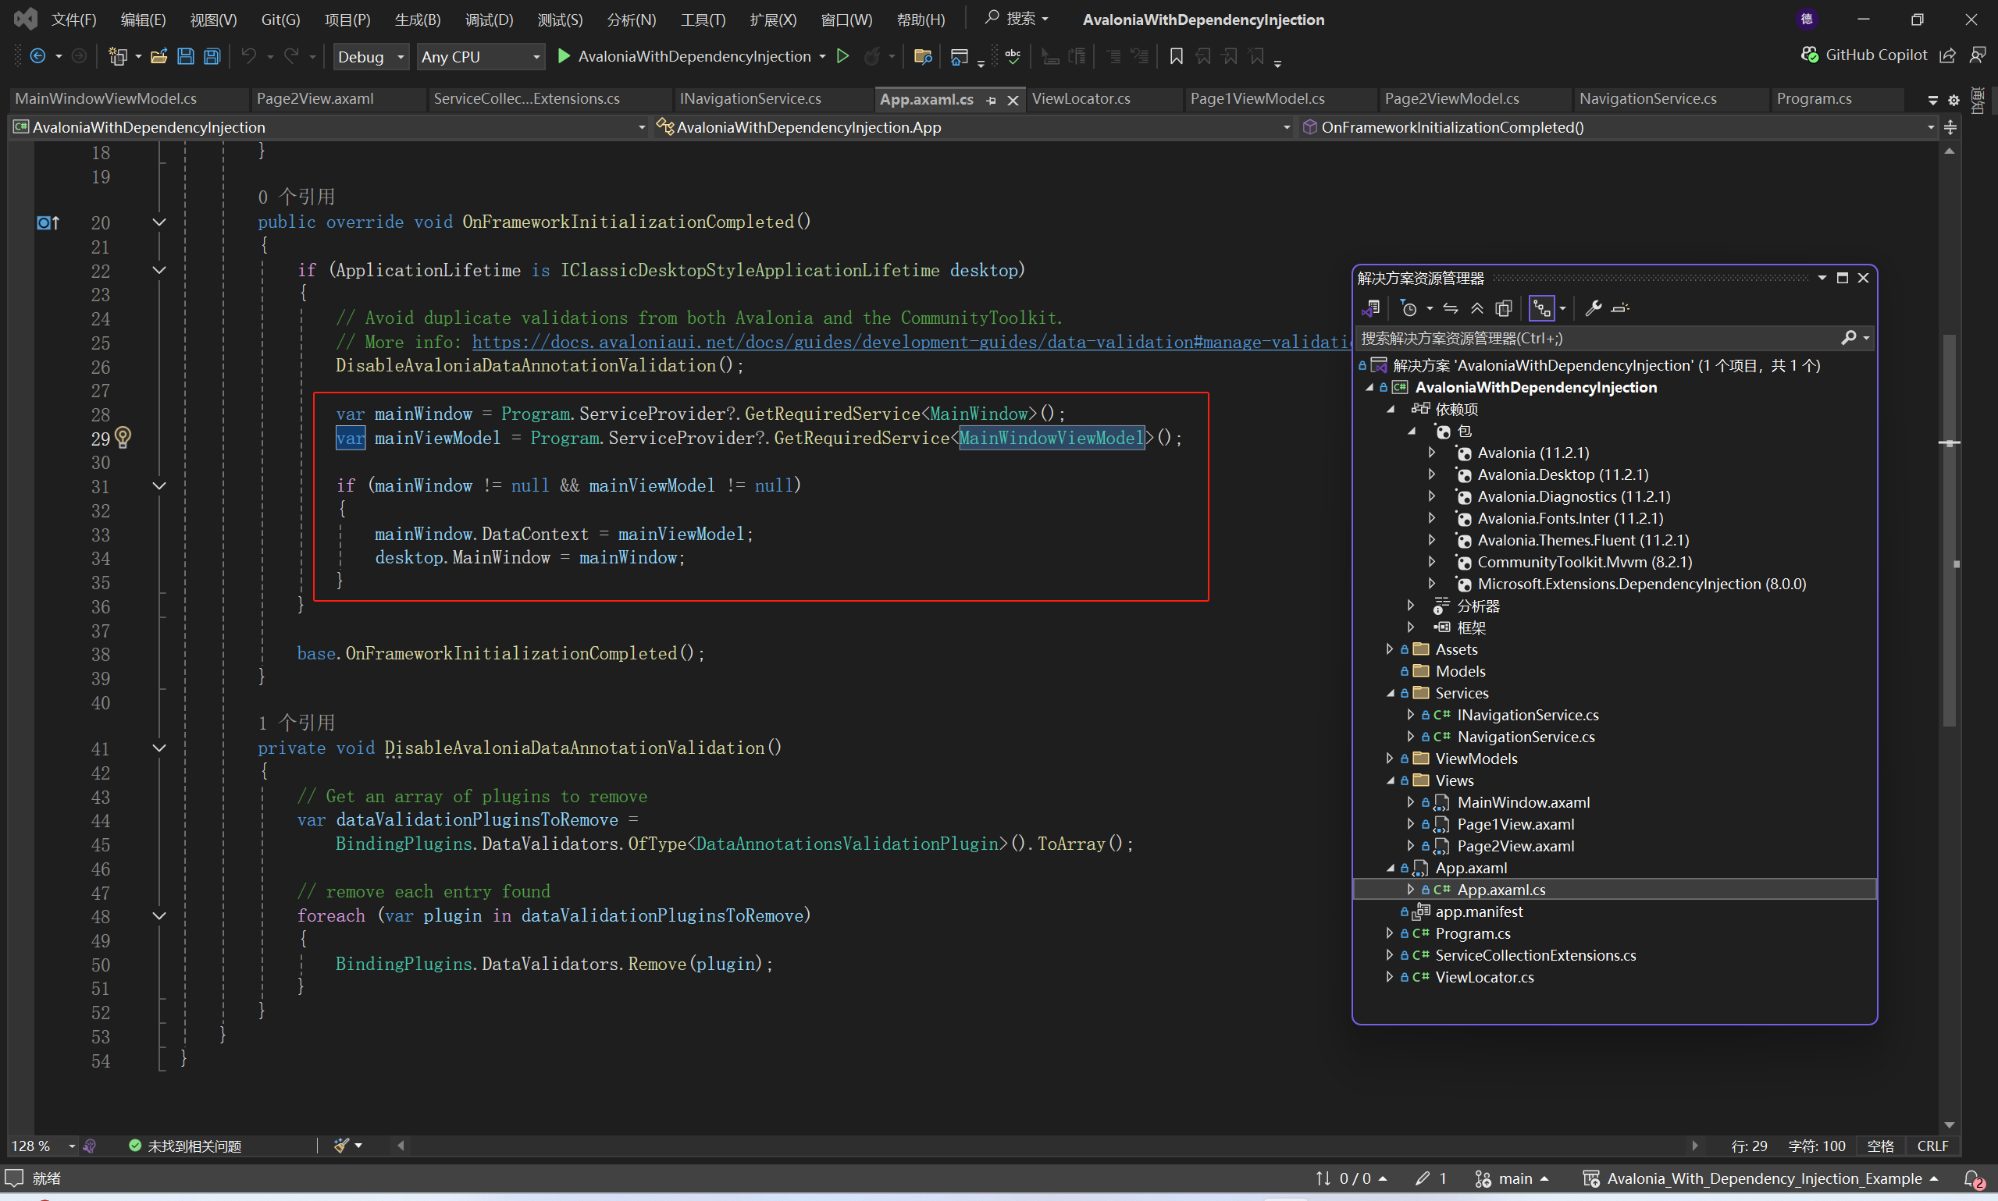Click the pending changes filter clock icon
1998x1201 pixels.
[1409, 308]
